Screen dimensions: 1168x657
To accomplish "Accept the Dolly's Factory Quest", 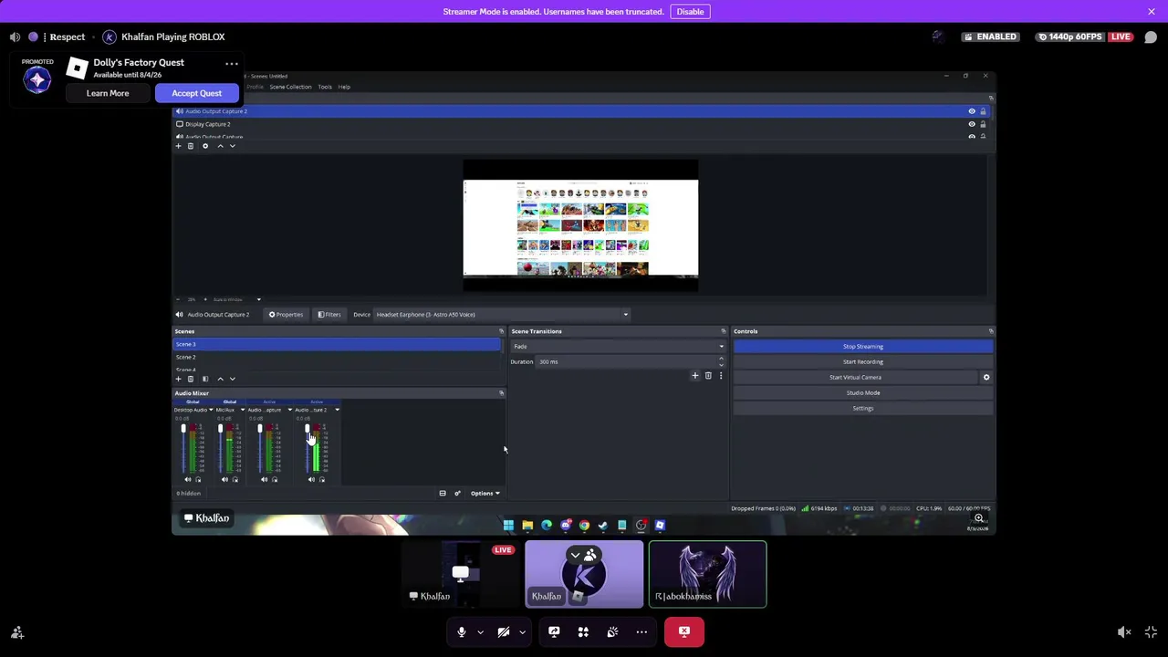I will pos(196,93).
